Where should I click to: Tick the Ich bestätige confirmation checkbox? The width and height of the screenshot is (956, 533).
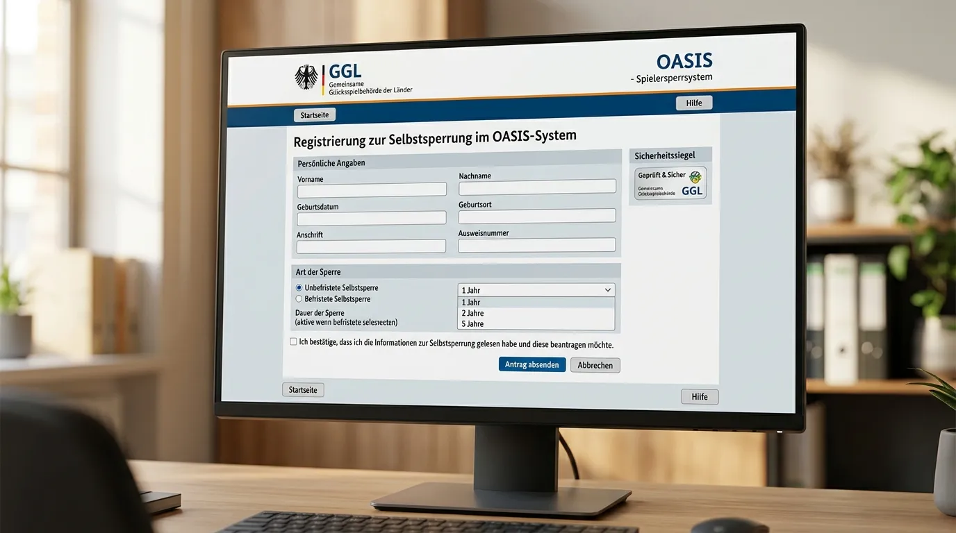293,341
